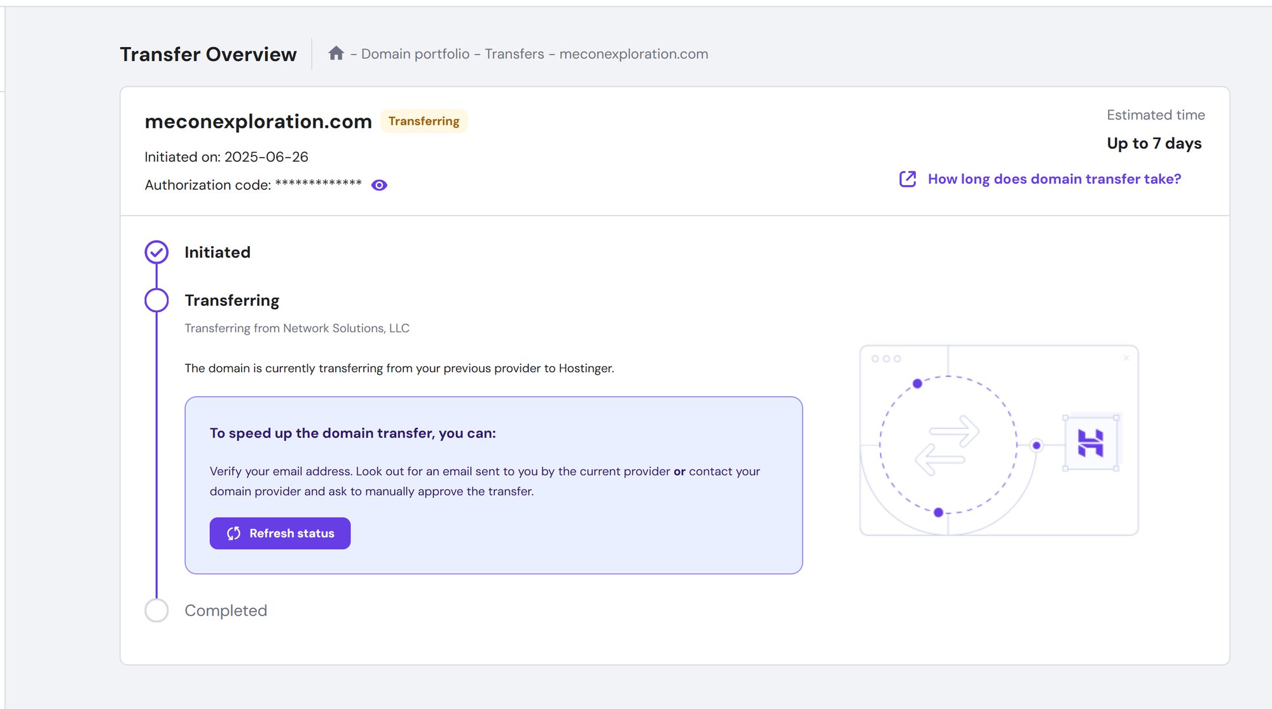Open Domain portfolio breadcrumb link

pos(415,54)
